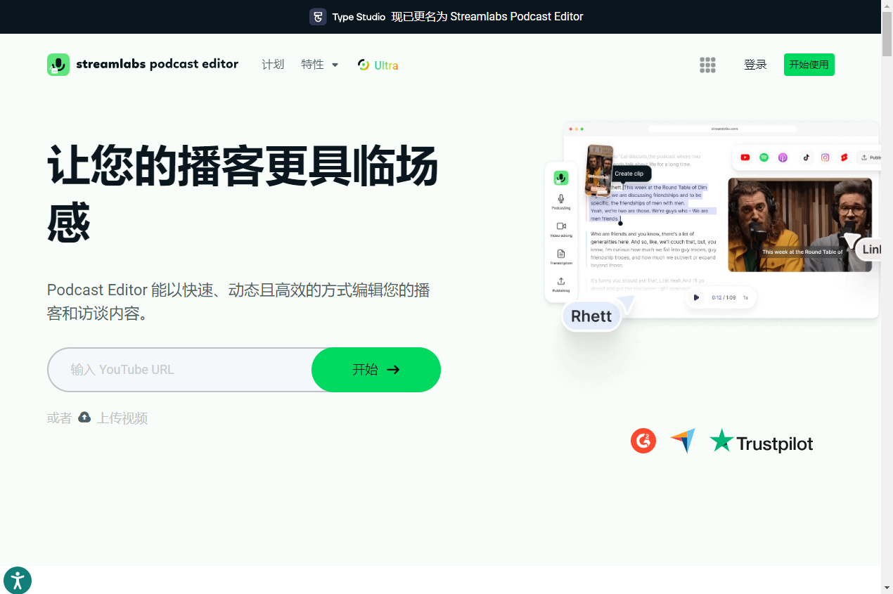
Task: Click the Spotify icon in preview share bar
Action: pyautogui.click(x=764, y=157)
